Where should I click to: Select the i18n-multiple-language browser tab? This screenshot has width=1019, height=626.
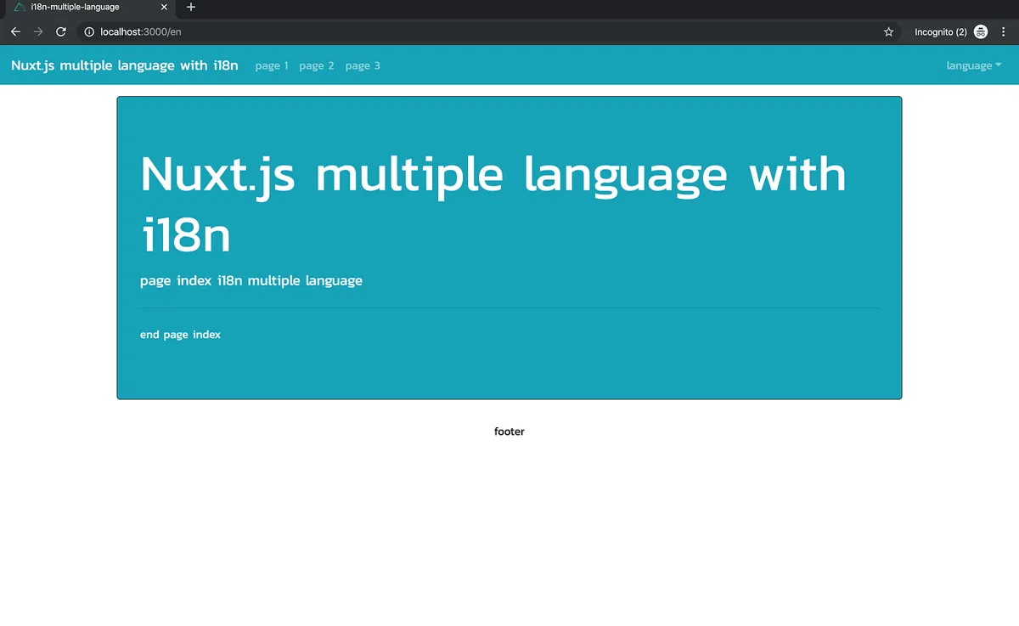pos(89,8)
